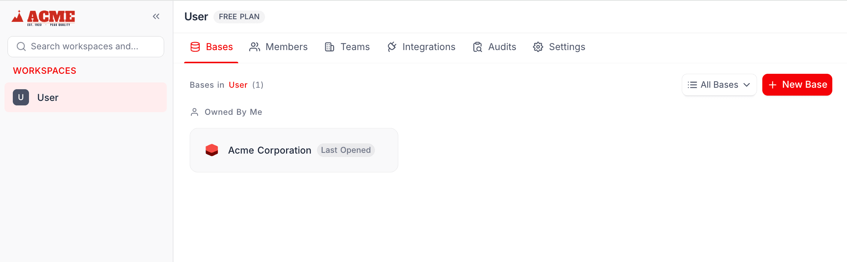Image resolution: width=847 pixels, height=262 pixels.
Task: Open the Audits tab
Action: [x=494, y=47]
